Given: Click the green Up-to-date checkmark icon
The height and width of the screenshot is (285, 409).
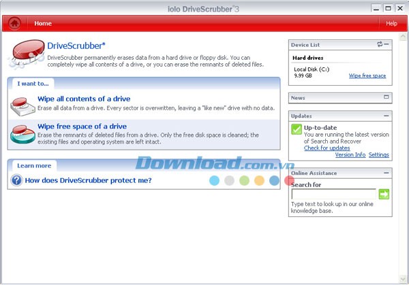Looking at the screenshot, I should pos(297,129).
